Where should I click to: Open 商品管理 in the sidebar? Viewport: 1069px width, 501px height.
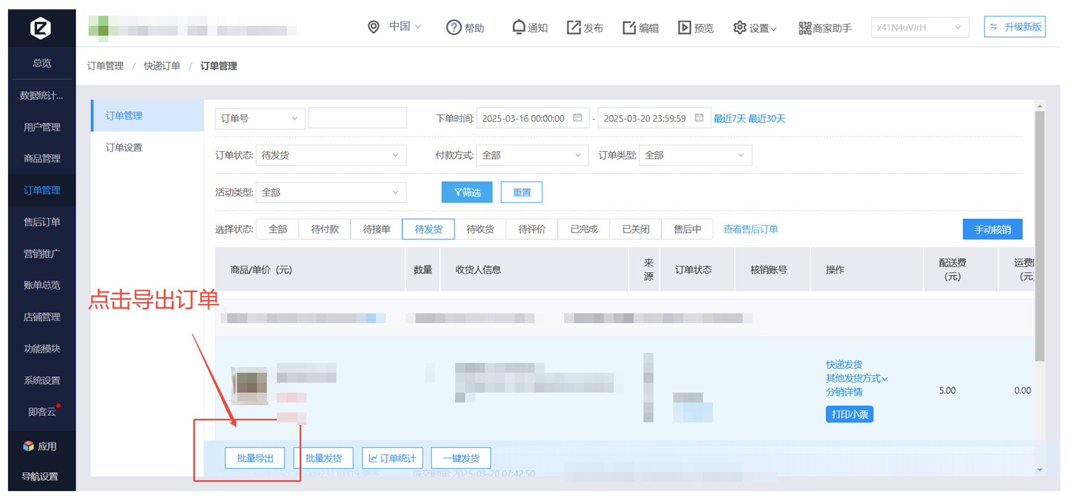pos(42,159)
